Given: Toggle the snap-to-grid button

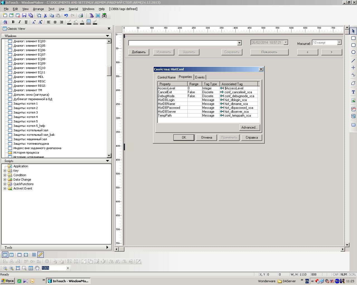Looking at the screenshot, I should [x=34, y=255].
